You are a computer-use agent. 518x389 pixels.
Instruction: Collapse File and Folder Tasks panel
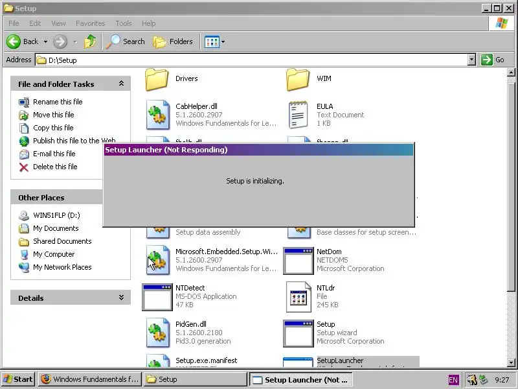click(121, 84)
